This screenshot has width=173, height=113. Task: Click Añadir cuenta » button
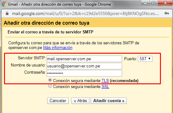(109, 101)
